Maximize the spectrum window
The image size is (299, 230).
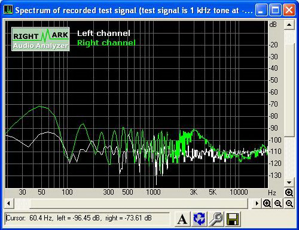[x=275, y=10]
